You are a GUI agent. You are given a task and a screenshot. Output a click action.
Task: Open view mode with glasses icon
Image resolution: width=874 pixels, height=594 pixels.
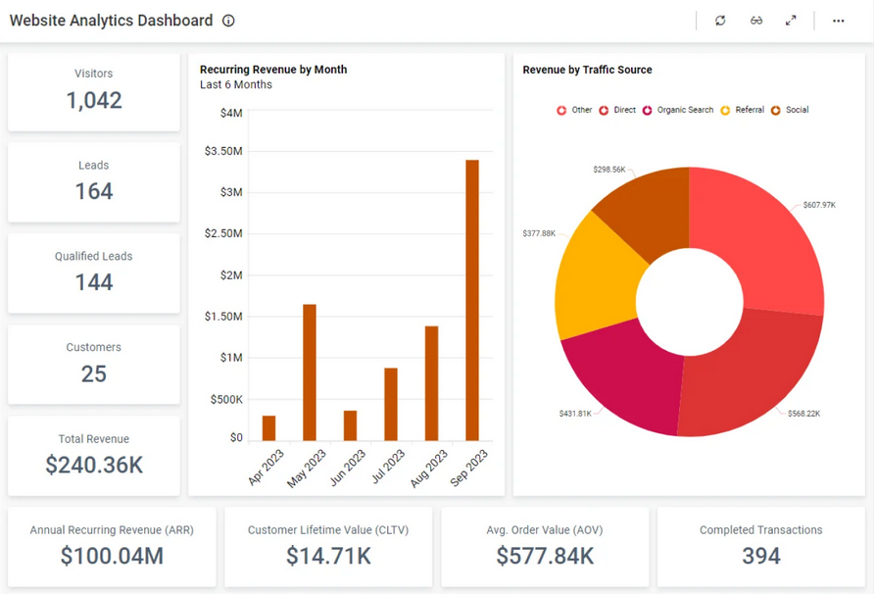[x=756, y=21]
